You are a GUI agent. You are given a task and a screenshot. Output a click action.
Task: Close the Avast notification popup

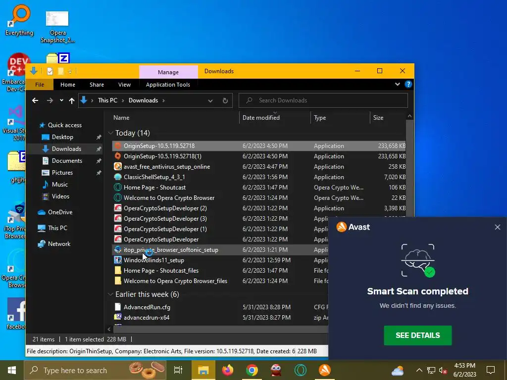point(497,227)
